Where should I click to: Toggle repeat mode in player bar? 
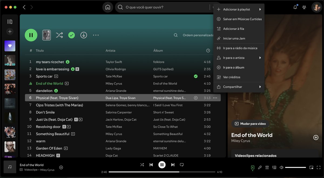182,164
